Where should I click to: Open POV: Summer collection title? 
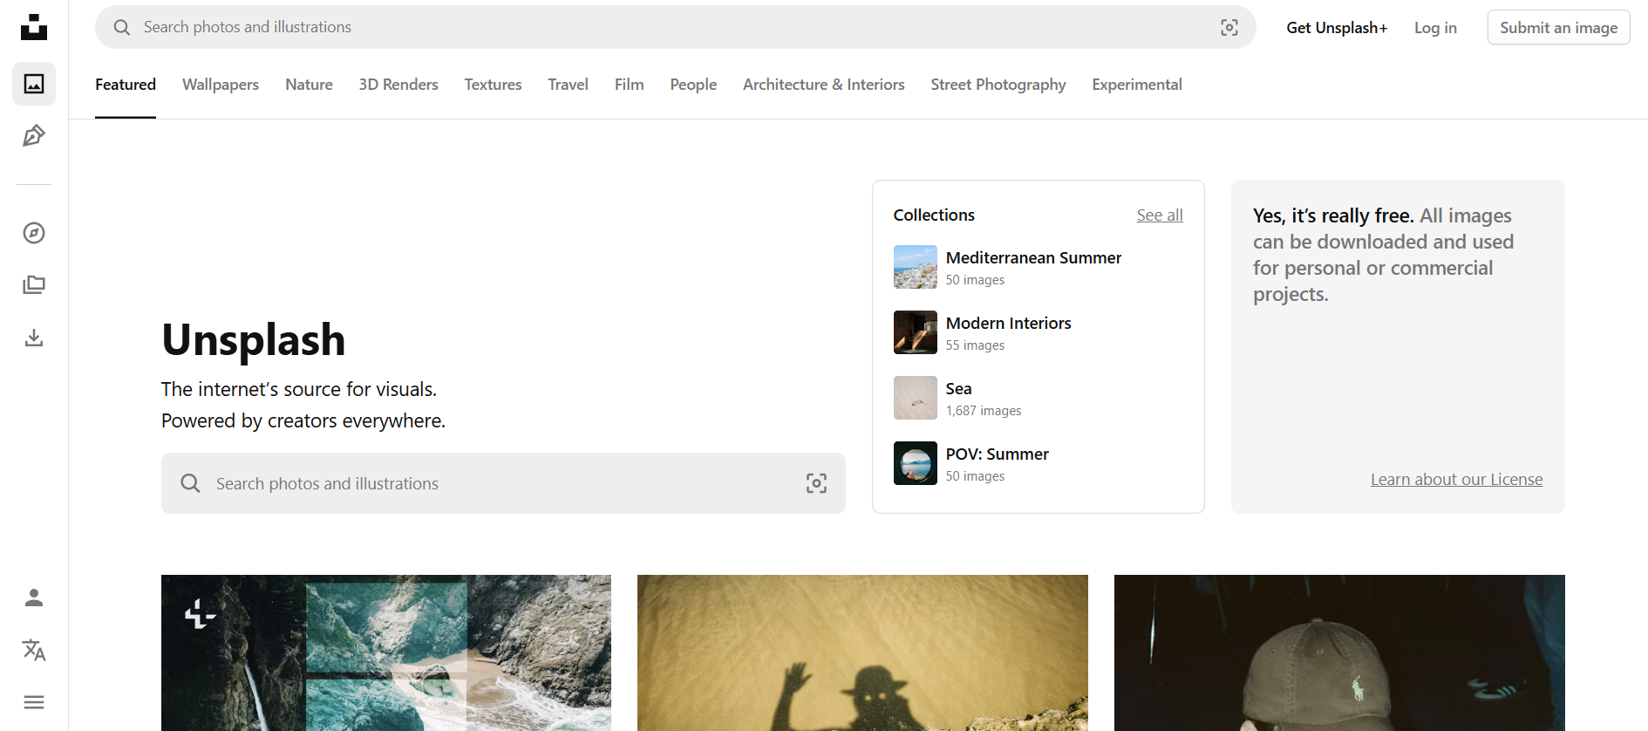click(x=997, y=454)
